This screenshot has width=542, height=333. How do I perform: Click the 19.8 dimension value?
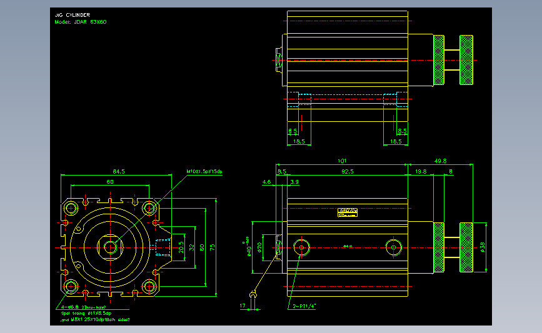point(421,171)
